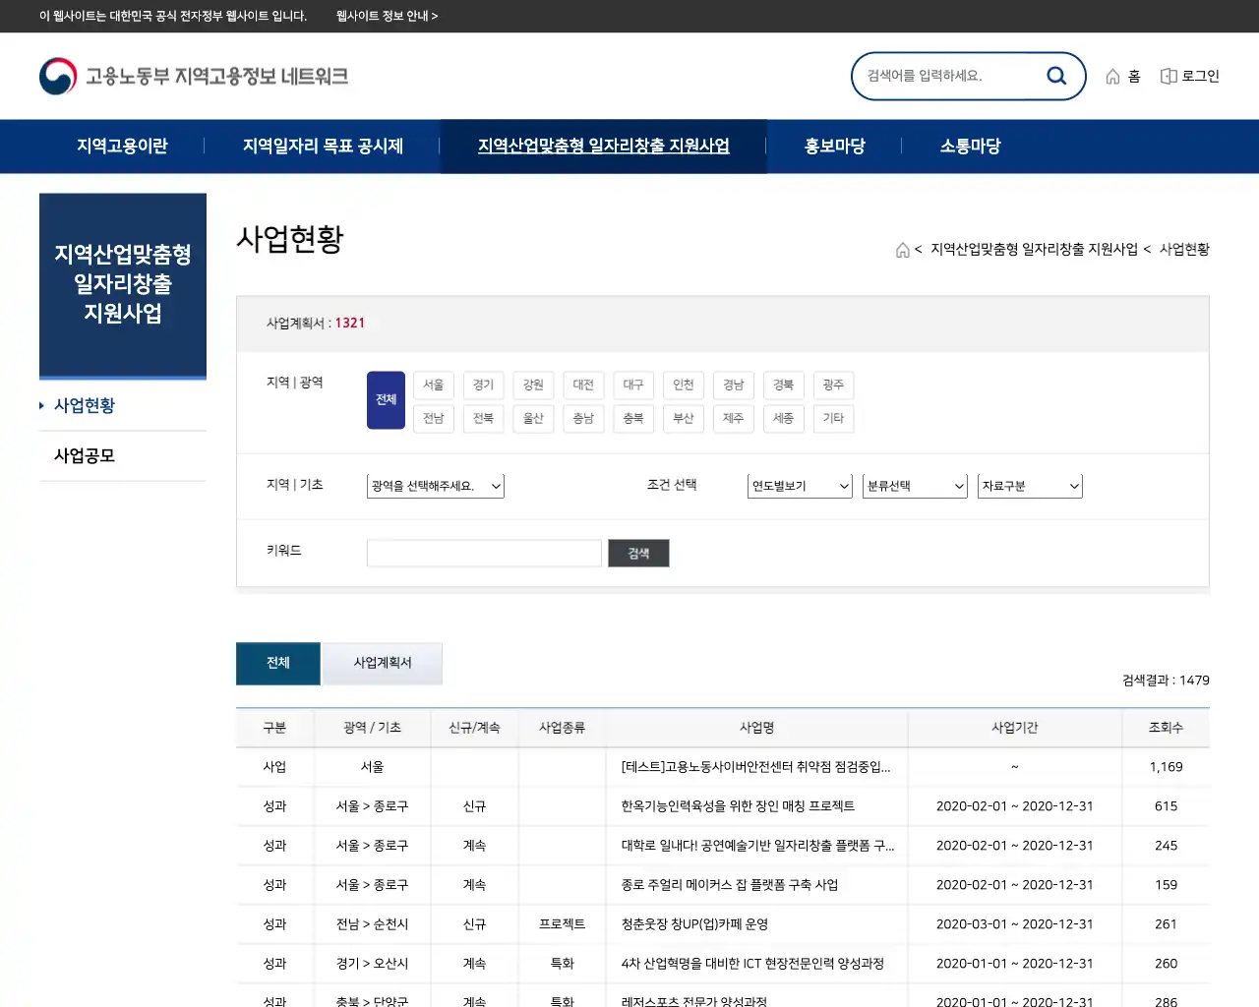The image size is (1259, 1007).
Task: Open the 홍보마당 menu
Action: [834, 146]
